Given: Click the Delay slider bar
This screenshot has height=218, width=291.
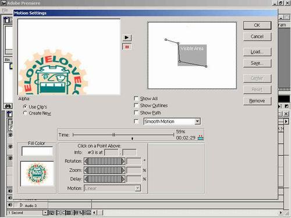Looking at the screenshot, I should [105, 179].
